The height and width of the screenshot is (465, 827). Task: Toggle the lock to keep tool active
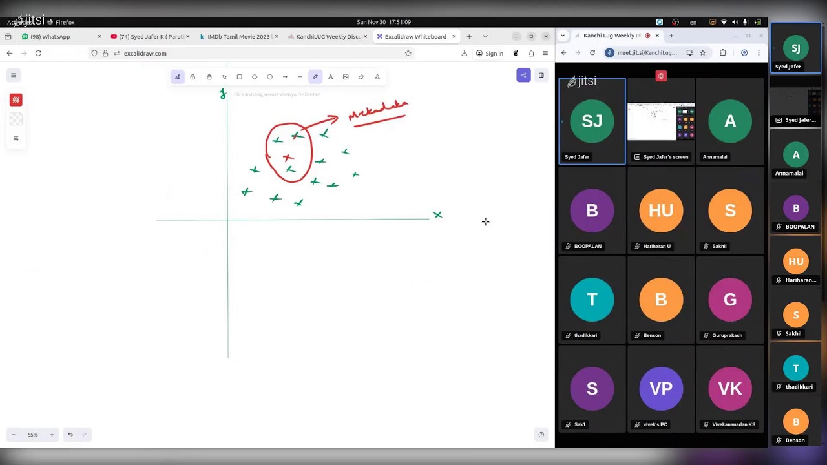(x=193, y=77)
